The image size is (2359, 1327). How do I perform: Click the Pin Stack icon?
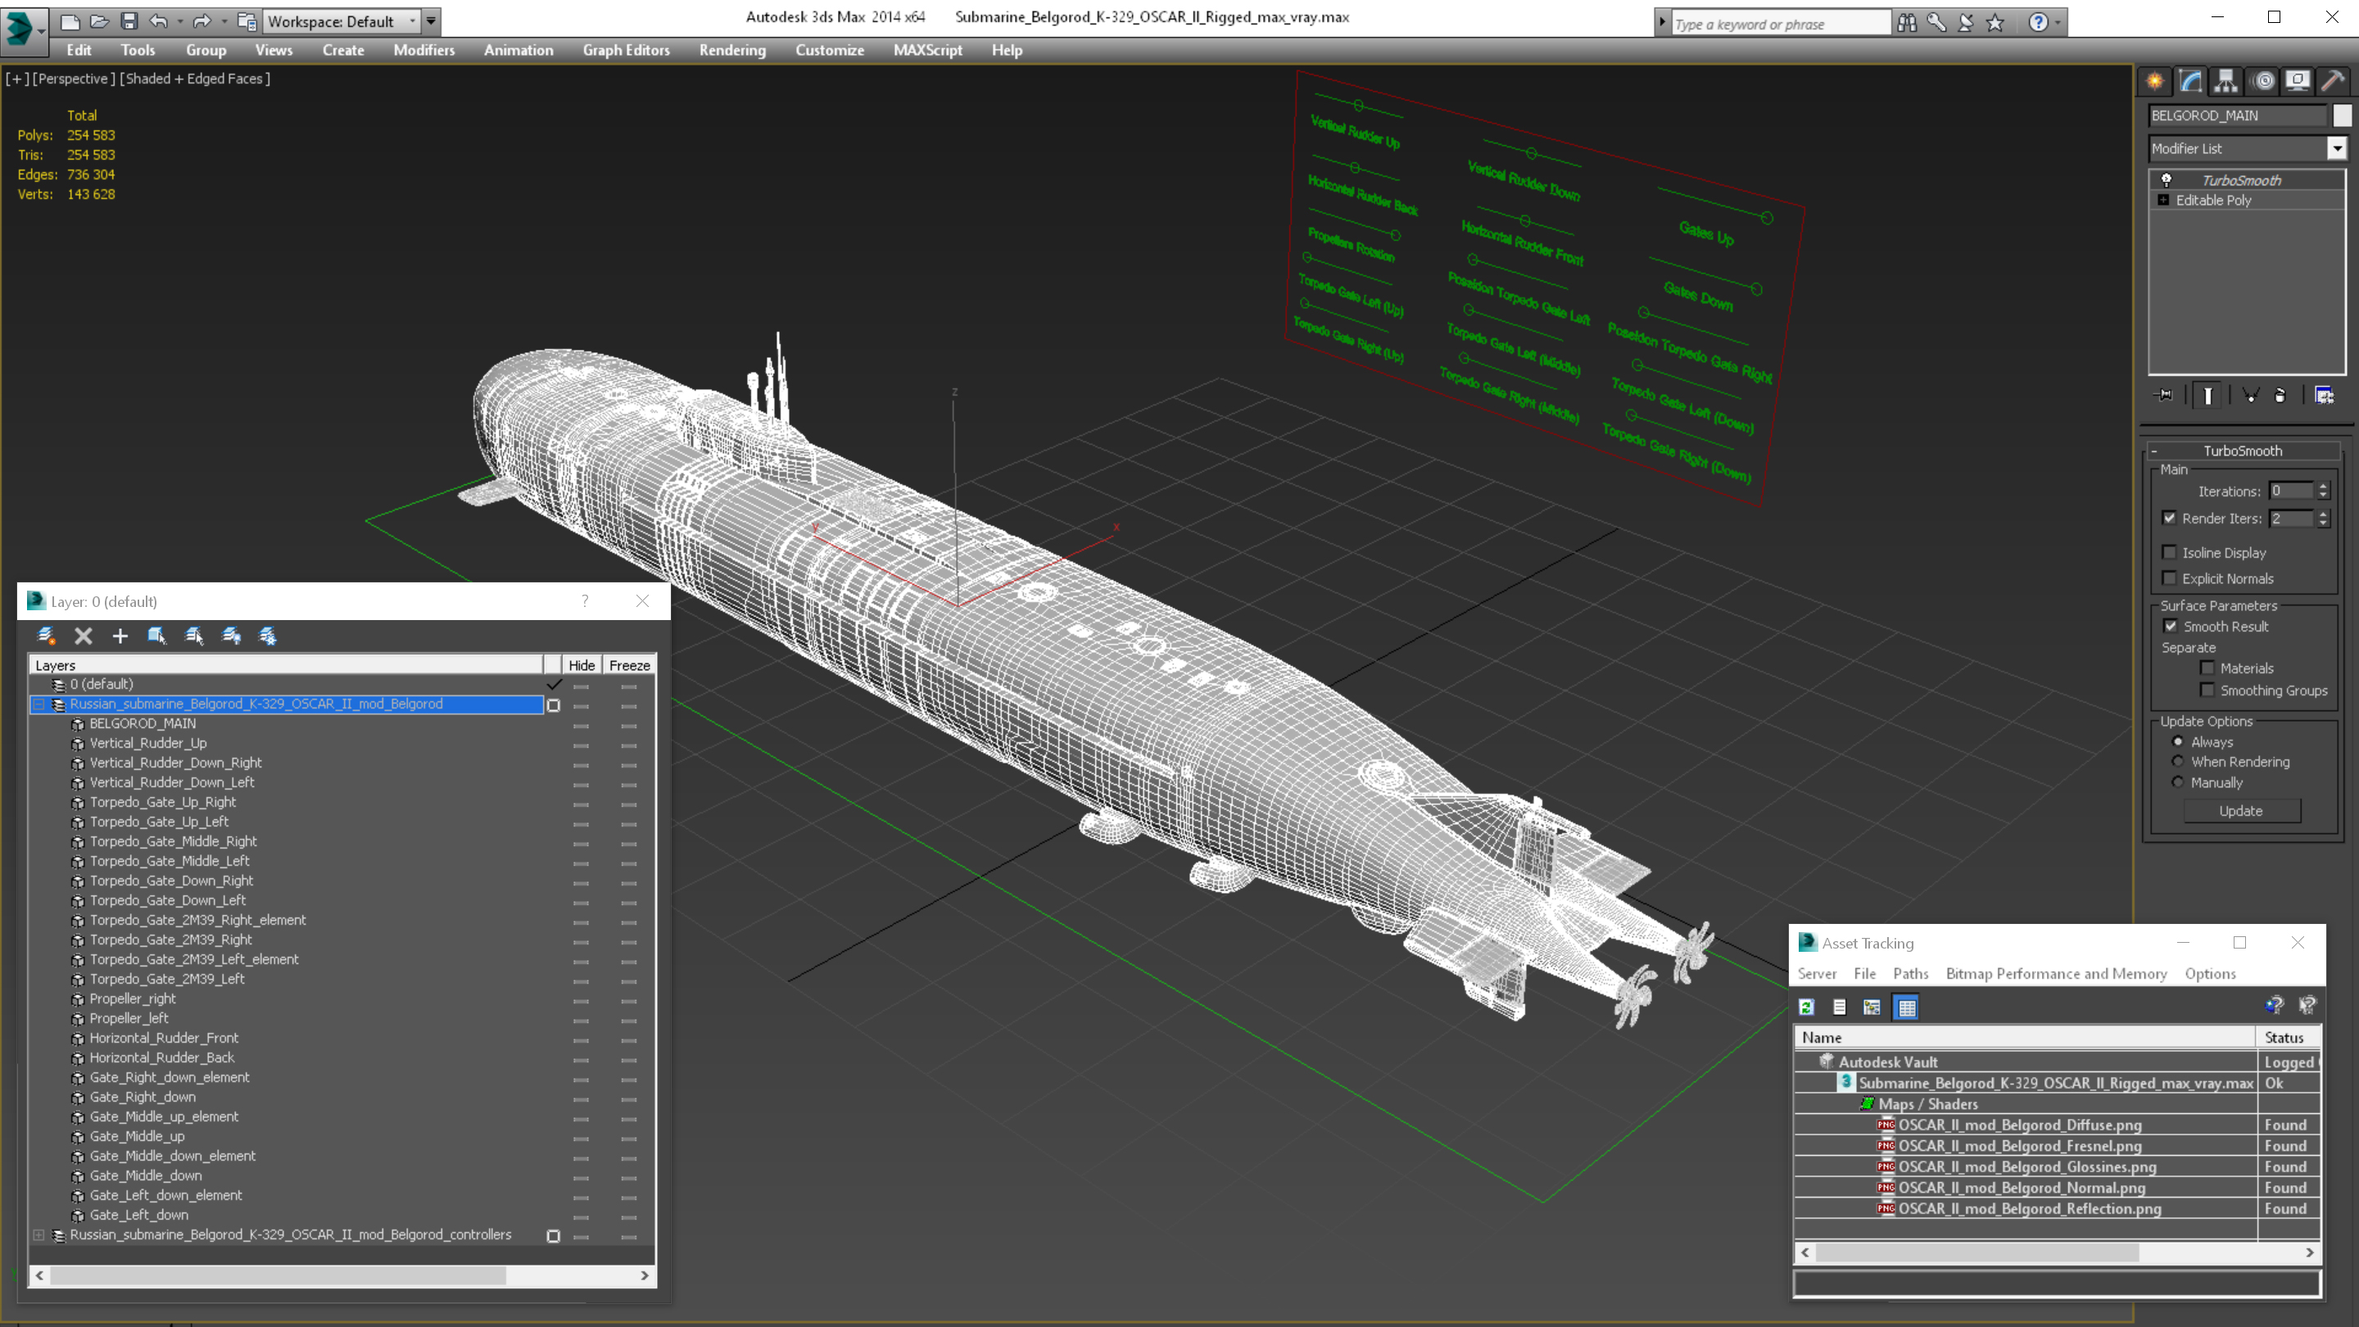(x=2165, y=396)
